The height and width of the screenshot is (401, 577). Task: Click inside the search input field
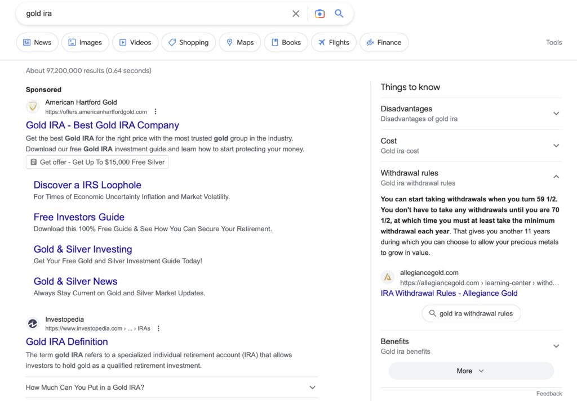[141, 13]
